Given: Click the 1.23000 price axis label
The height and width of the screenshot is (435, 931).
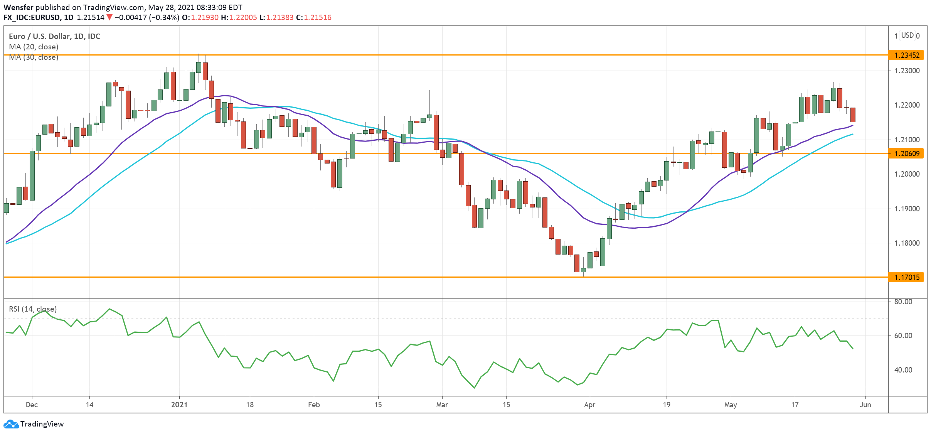Looking at the screenshot, I should coord(907,71).
